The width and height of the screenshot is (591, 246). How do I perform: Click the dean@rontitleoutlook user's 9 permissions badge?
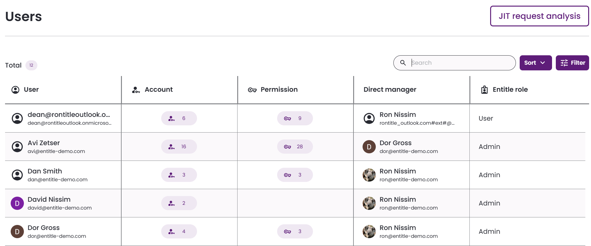295,118
